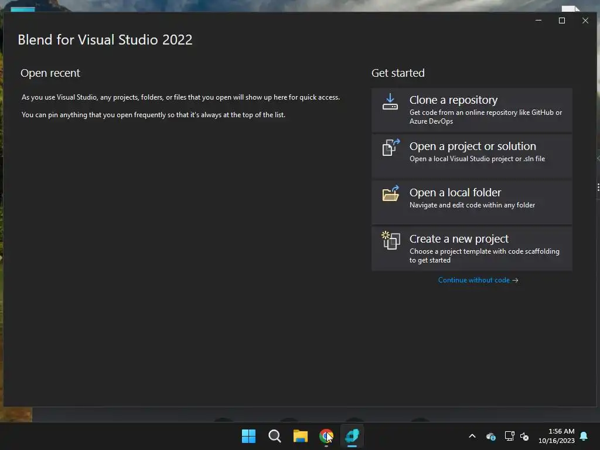This screenshot has height=450, width=600.
Task: Show hidden system tray icons
Action: coord(472,436)
